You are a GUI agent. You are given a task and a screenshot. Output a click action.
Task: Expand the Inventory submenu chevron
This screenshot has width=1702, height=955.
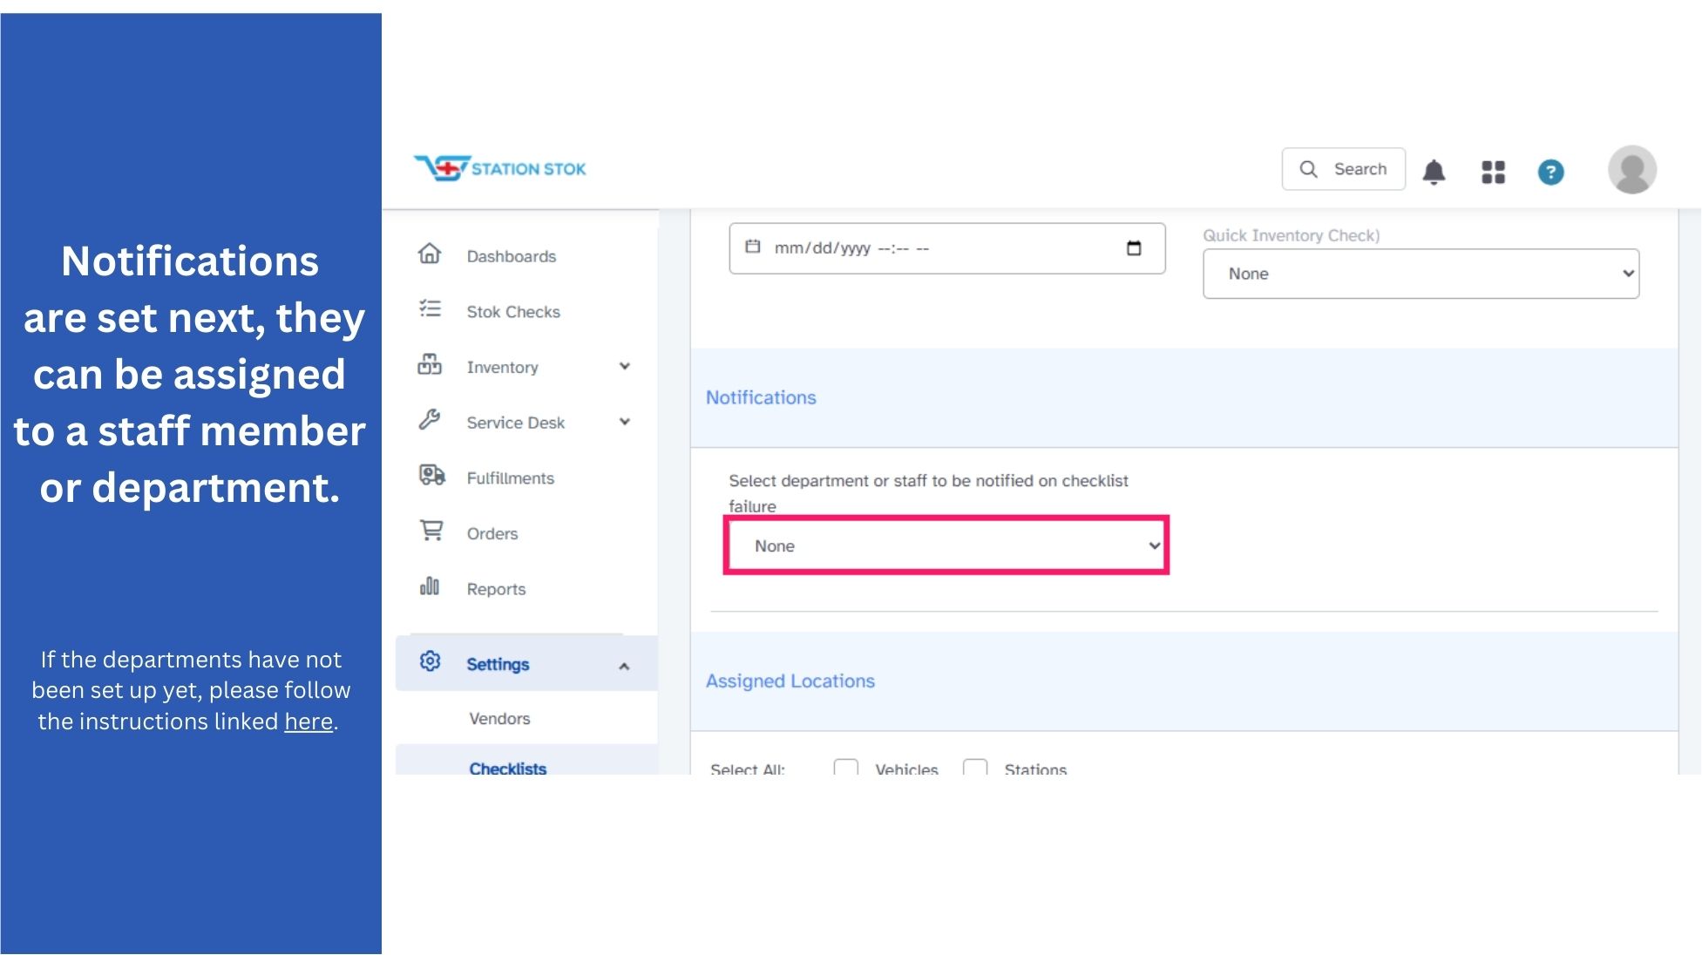tap(624, 367)
